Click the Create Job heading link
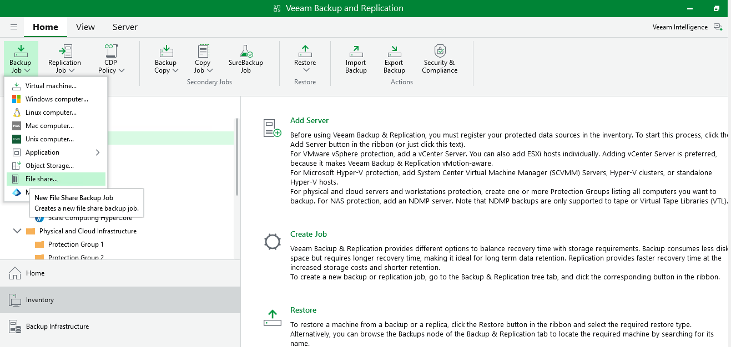The height and width of the screenshot is (347, 731). (x=309, y=234)
